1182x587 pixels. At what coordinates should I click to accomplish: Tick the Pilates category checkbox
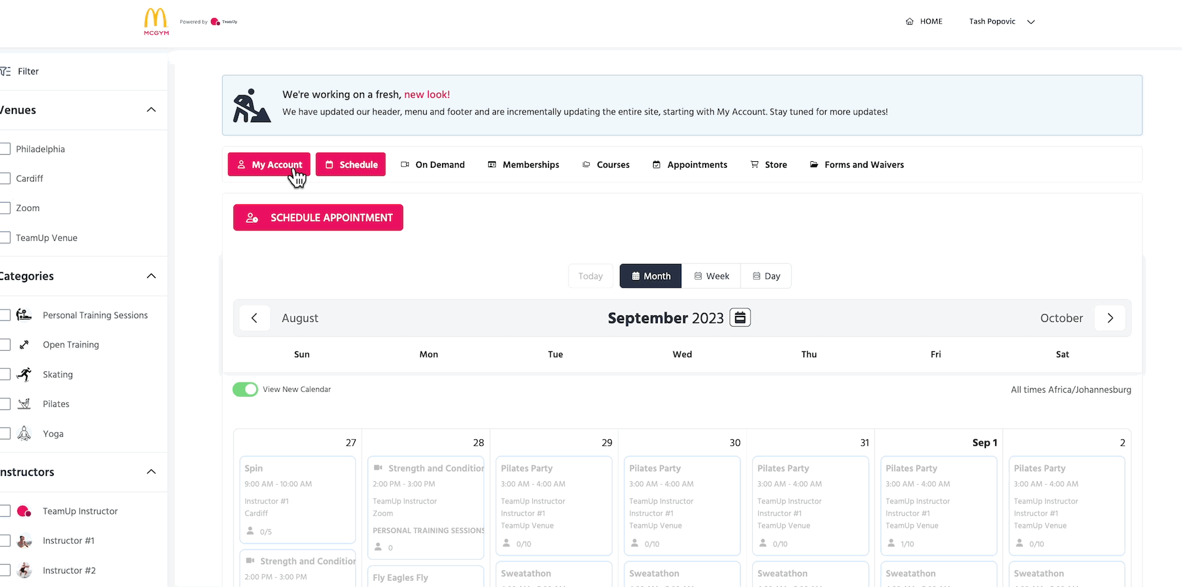pos(5,404)
